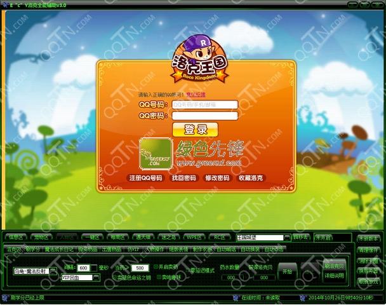This screenshot has height=305, width=386.
Task: Switch to the RC区 section
Action: tap(220, 237)
